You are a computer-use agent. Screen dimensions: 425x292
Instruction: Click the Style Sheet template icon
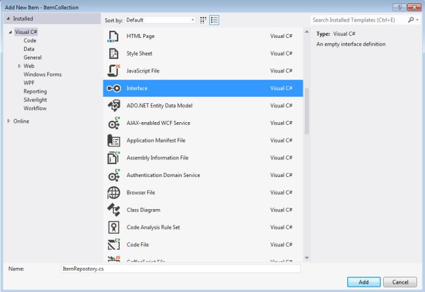[x=113, y=54]
